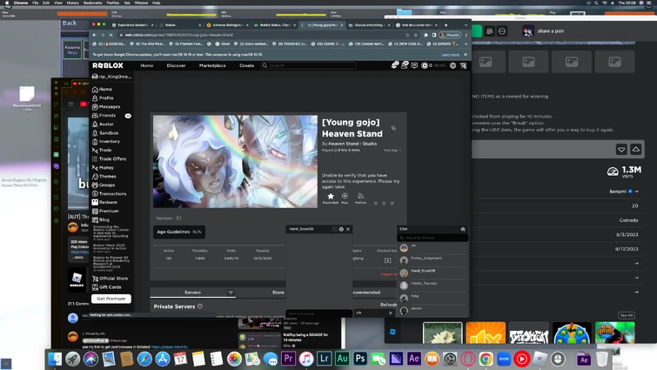Open Robux balance icon in header
The width and height of the screenshot is (657, 370).
click(x=425, y=65)
